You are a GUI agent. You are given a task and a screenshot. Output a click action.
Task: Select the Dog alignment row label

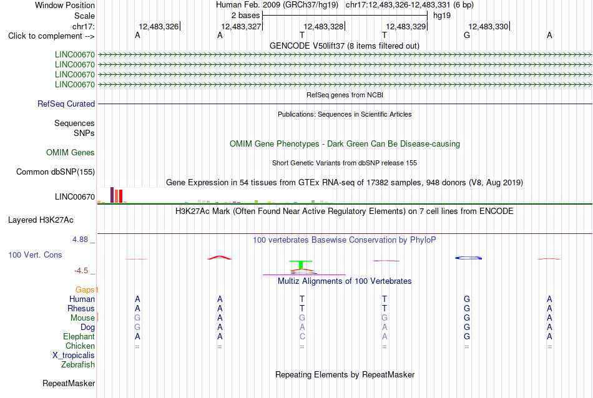(87, 328)
